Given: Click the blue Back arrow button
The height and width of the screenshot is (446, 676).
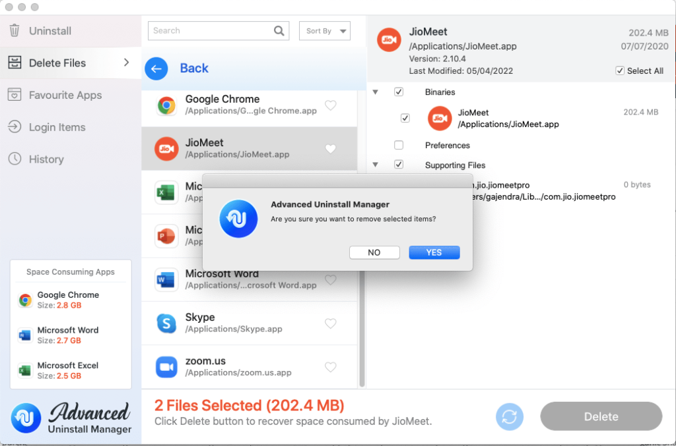Looking at the screenshot, I should coord(156,69).
